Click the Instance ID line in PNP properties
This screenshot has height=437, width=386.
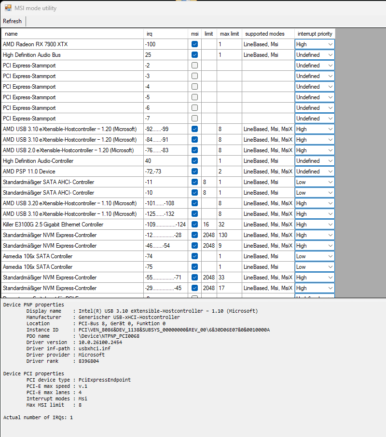tap(148, 330)
